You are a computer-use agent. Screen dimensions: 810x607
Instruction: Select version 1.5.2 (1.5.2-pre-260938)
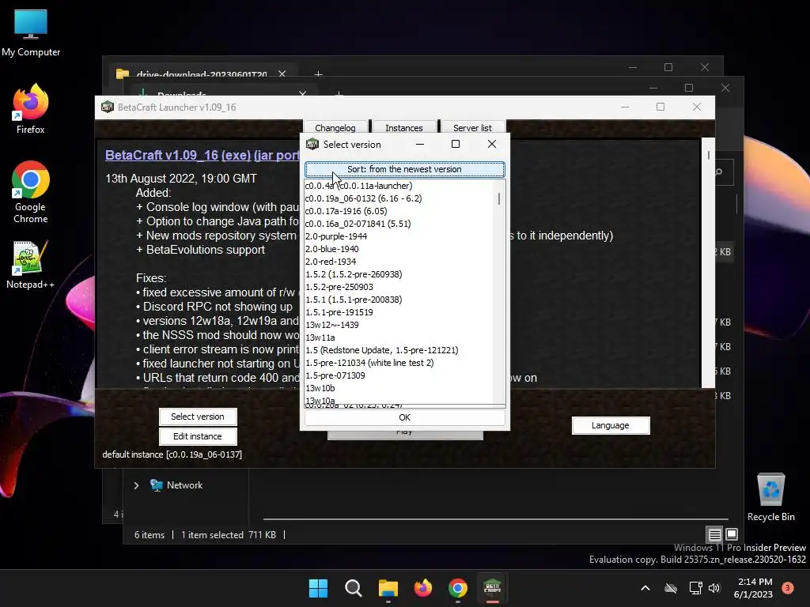(399, 274)
